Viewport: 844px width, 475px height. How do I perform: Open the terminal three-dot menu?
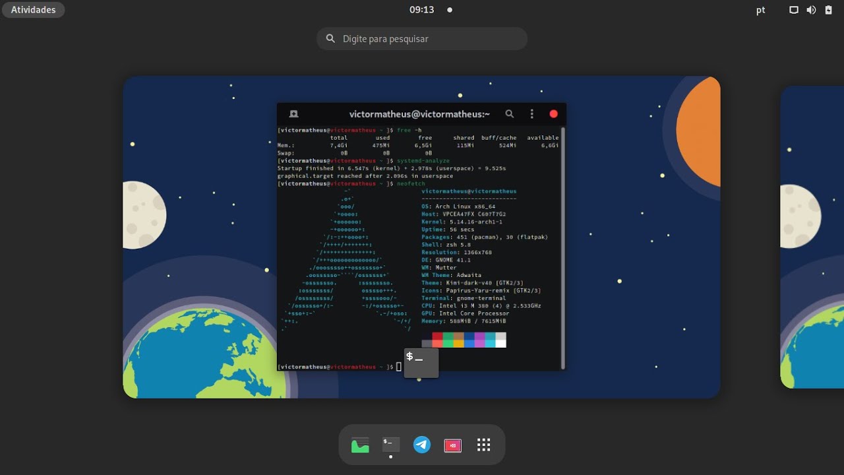(532, 114)
